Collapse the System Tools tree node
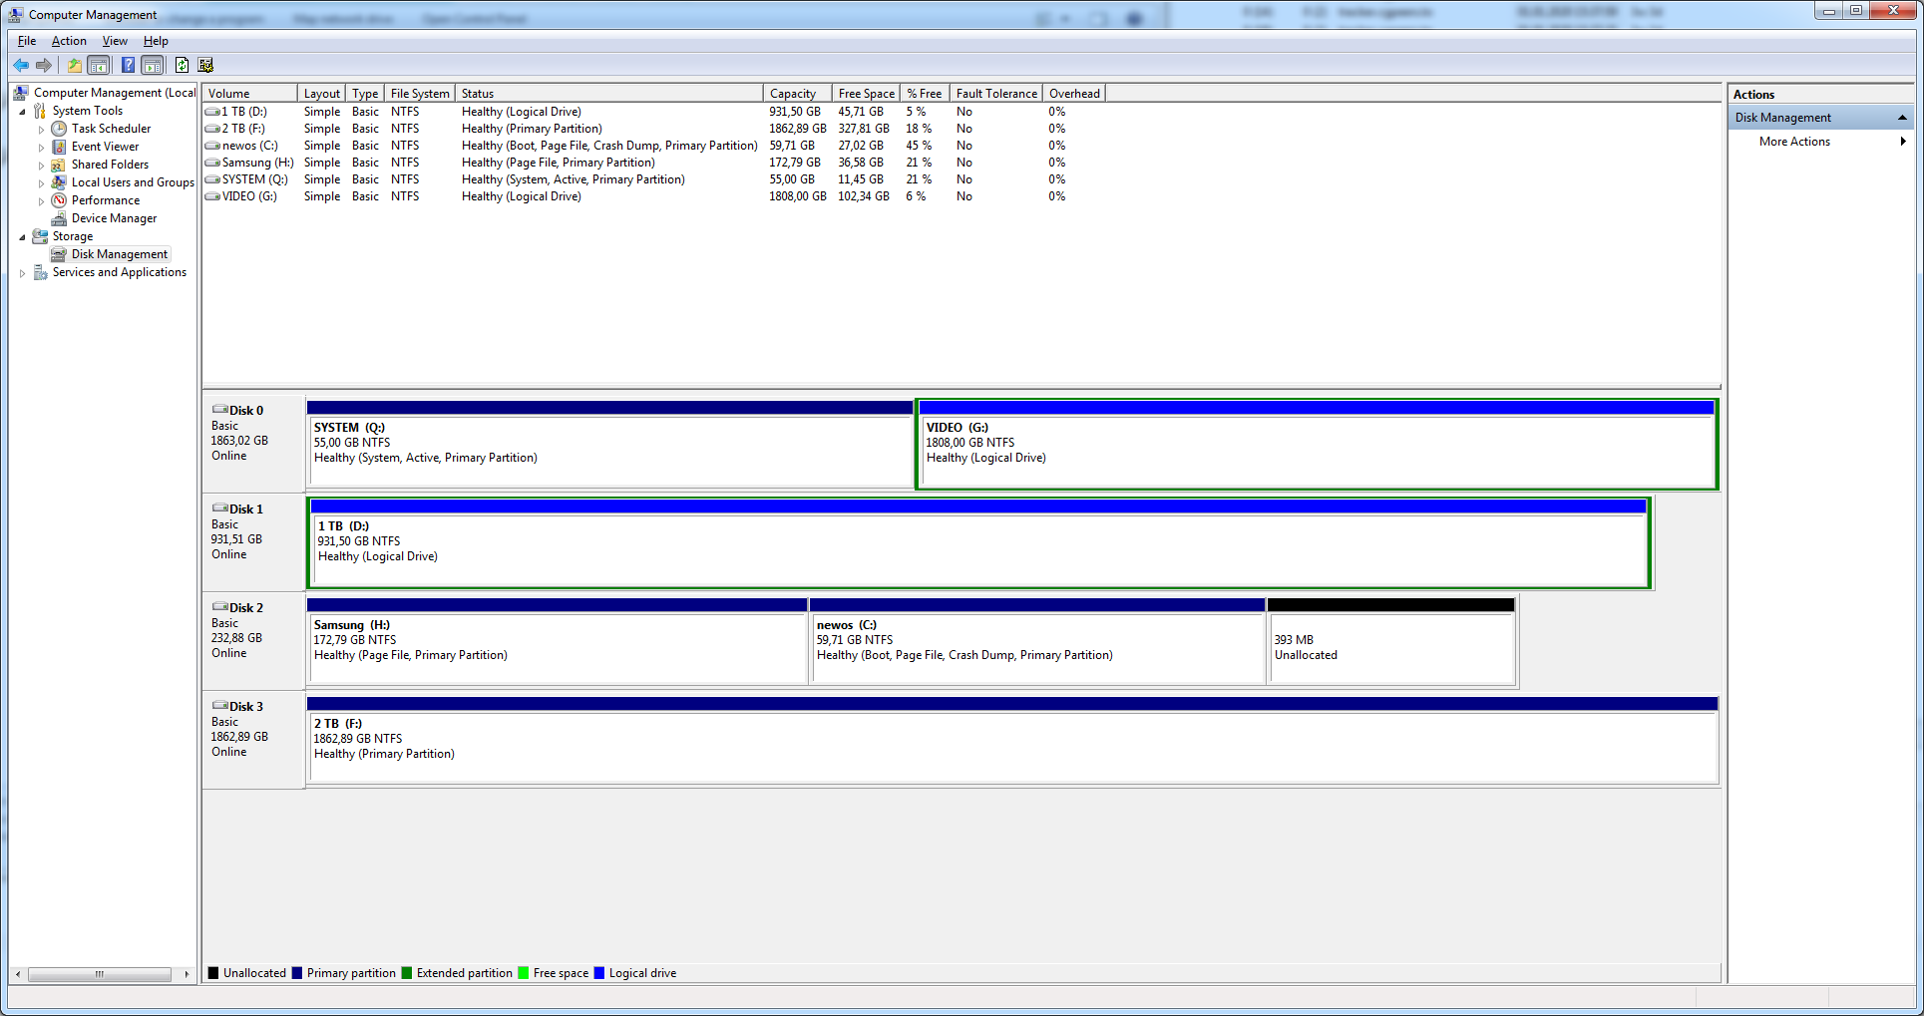1924x1016 pixels. click(22, 112)
